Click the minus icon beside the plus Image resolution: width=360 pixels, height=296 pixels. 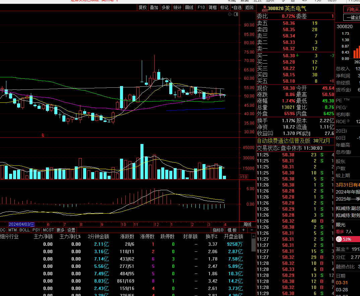[252, 230]
